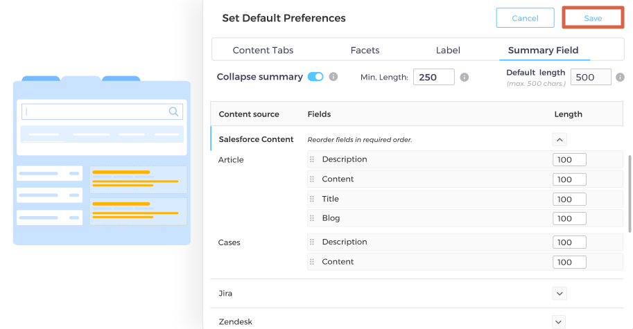633x329 pixels.
Task: Go to the Label tab
Action: point(448,50)
